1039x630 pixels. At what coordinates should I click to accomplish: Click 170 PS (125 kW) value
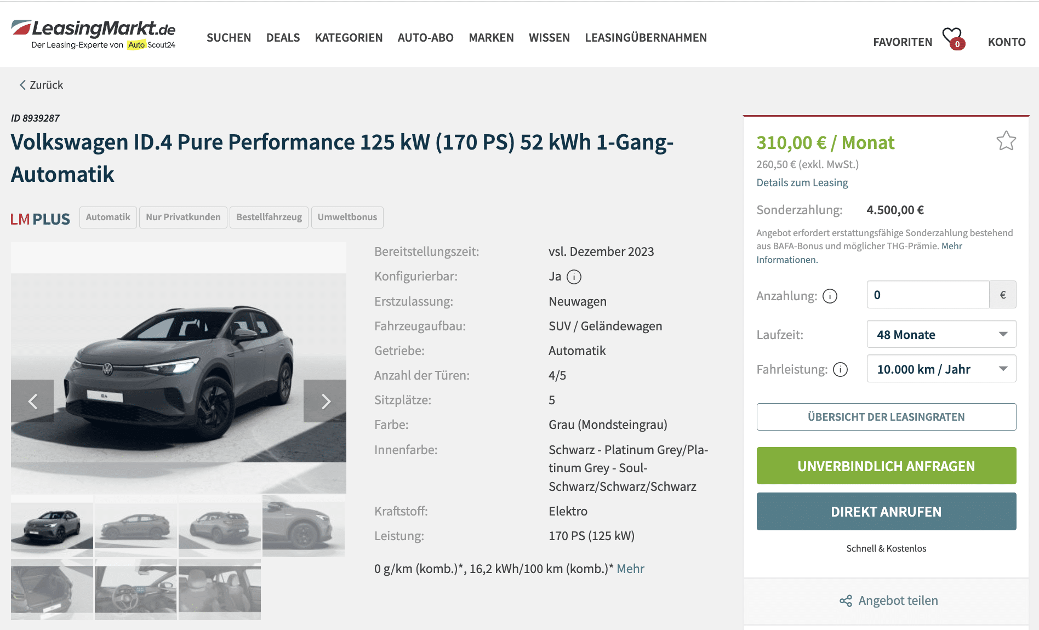pyautogui.click(x=591, y=536)
